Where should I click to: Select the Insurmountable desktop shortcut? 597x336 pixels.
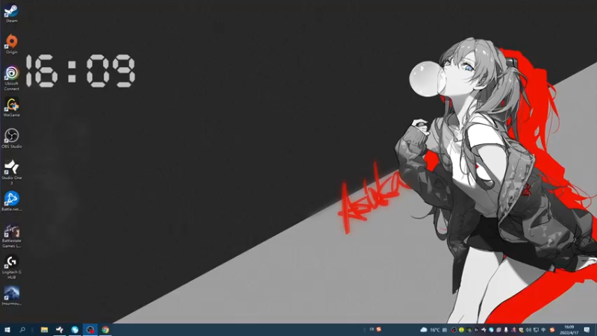[x=11, y=296]
